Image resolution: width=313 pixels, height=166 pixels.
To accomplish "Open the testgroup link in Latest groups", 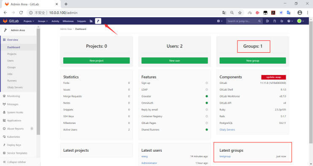I will [225, 156].
